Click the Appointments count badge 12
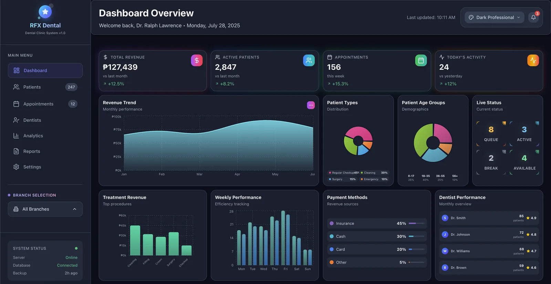The width and height of the screenshot is (551, 284). 73,104
